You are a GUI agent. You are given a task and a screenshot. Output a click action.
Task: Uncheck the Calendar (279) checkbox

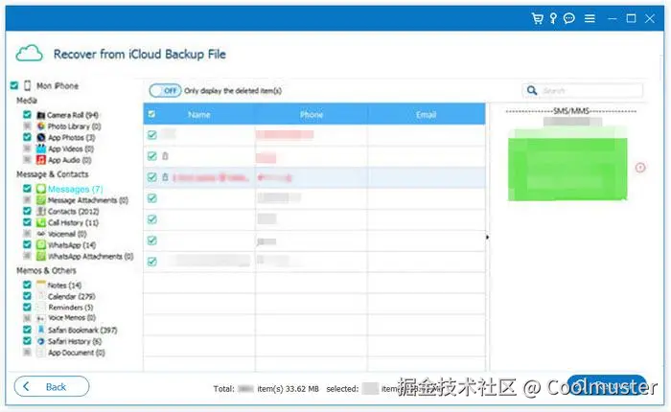pos(27,296)
